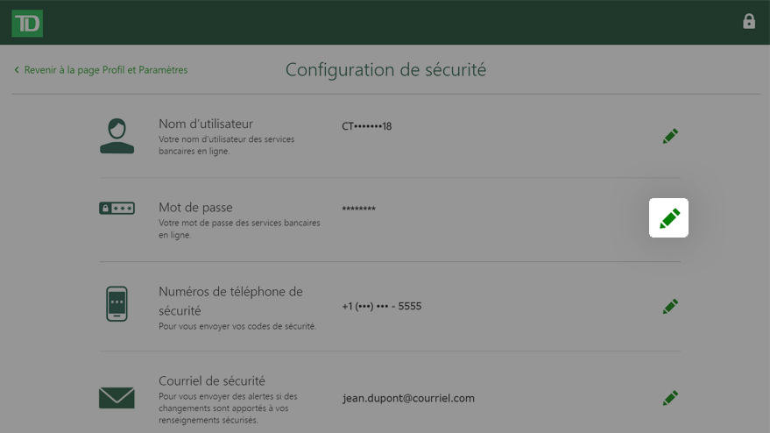Edit Courriel de sécurité with pencil icon

coord(670,398)
